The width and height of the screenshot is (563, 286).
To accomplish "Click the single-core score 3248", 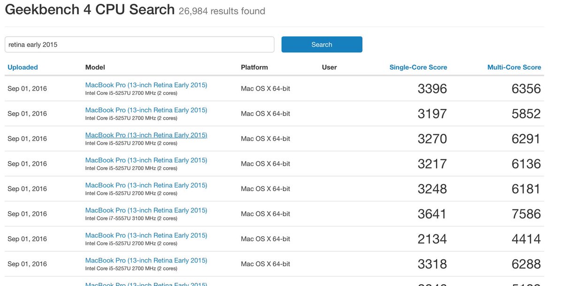I will click(x=432, y=189).
